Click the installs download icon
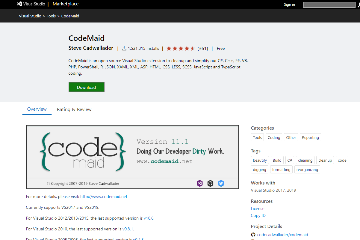 click(x=124, y=48)
